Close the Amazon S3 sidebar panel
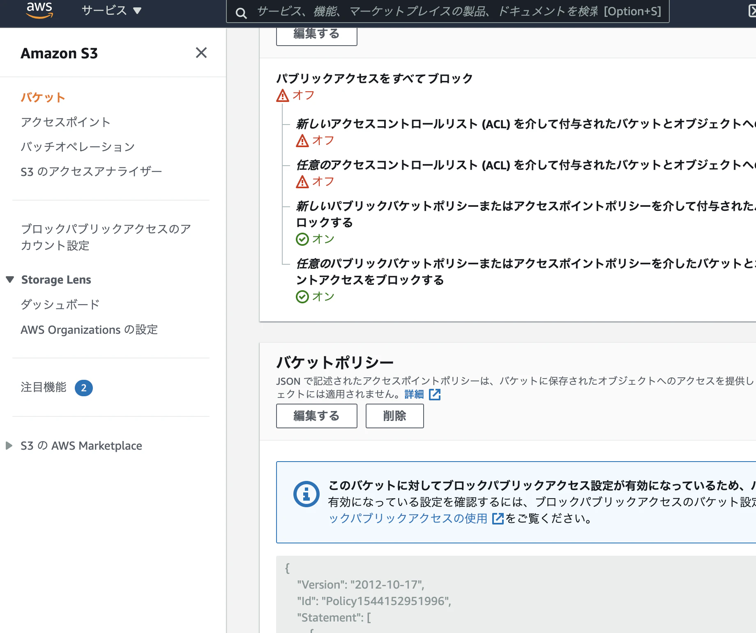This screenshot has width=756, height=633. pyautogui.click(x=201, y=53)
